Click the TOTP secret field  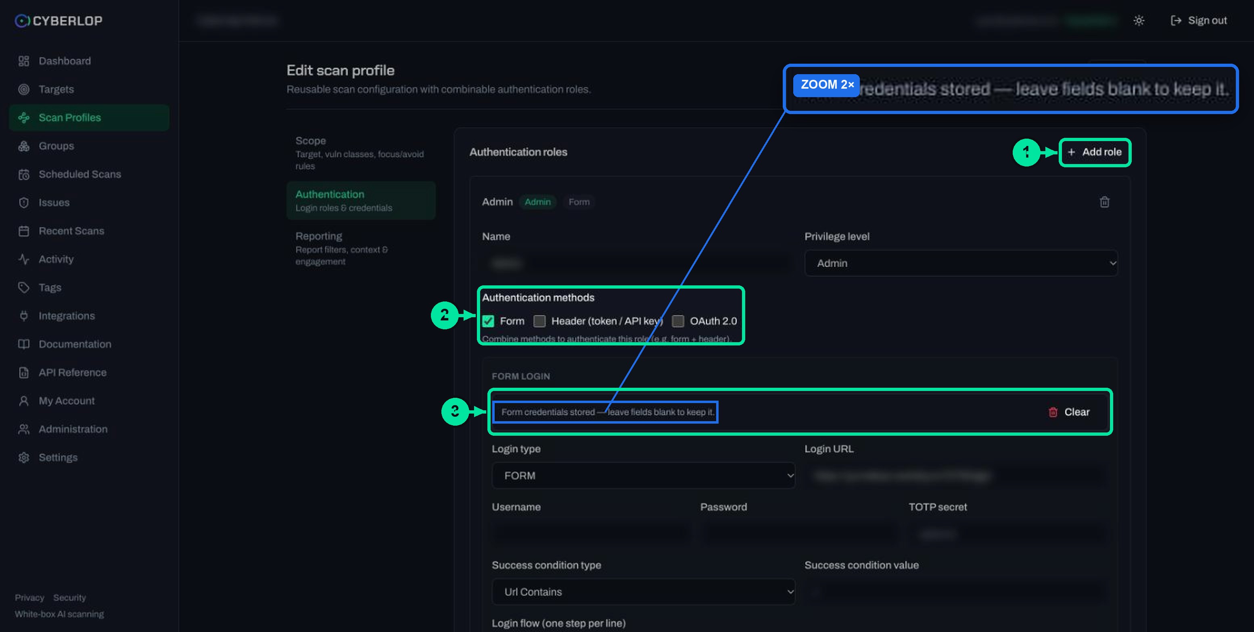coord(1008,534)
